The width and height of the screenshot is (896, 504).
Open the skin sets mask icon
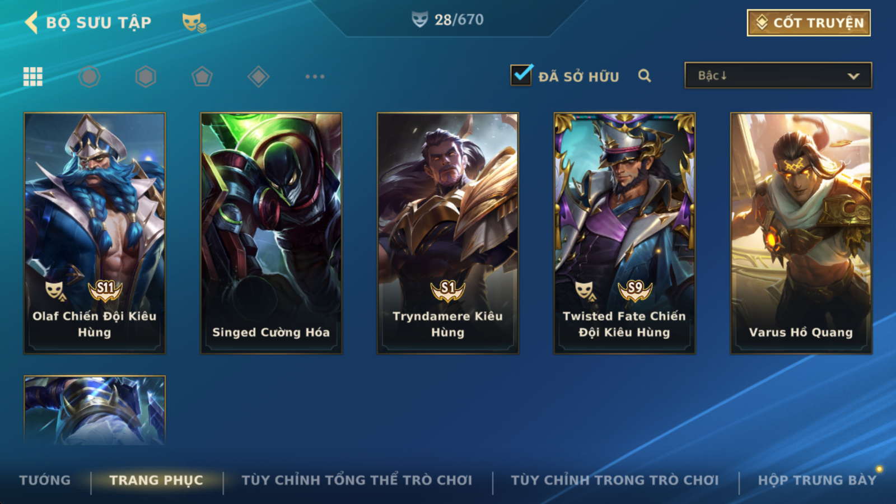tap(194, 23)
